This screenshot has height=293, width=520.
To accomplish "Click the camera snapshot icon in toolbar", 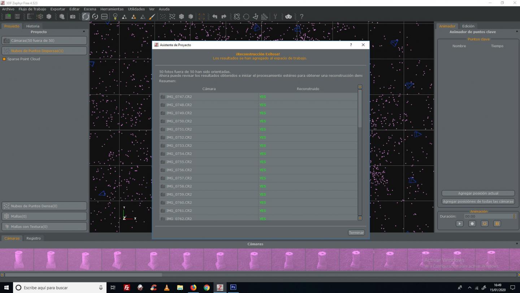I will pyautogui.click(x=73, y=17).
